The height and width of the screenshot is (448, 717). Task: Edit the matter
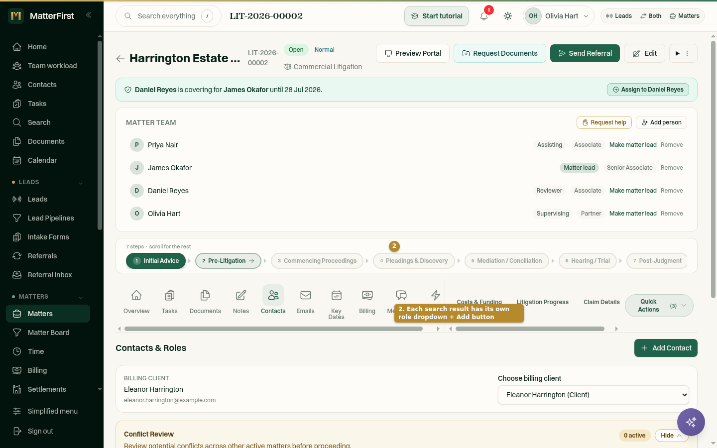pyautogui.click(x=644, y=53)
